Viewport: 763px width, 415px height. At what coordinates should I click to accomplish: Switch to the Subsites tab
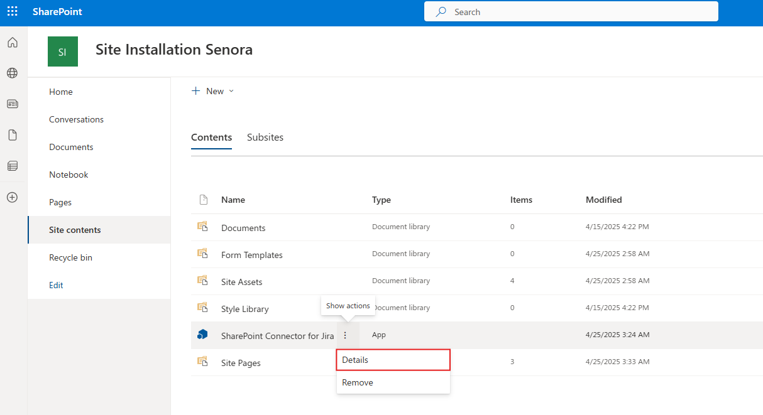tap(265, 137)
